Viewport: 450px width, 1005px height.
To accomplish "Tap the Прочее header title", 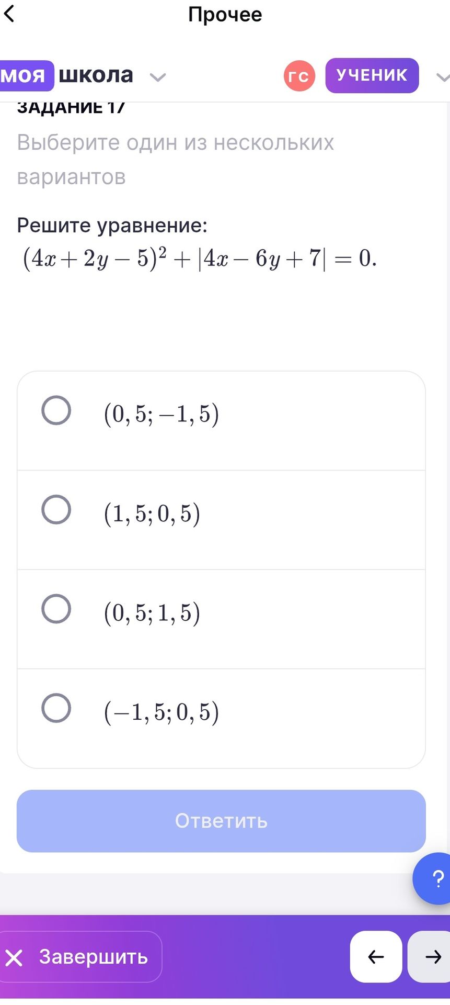I will point(225,14).
